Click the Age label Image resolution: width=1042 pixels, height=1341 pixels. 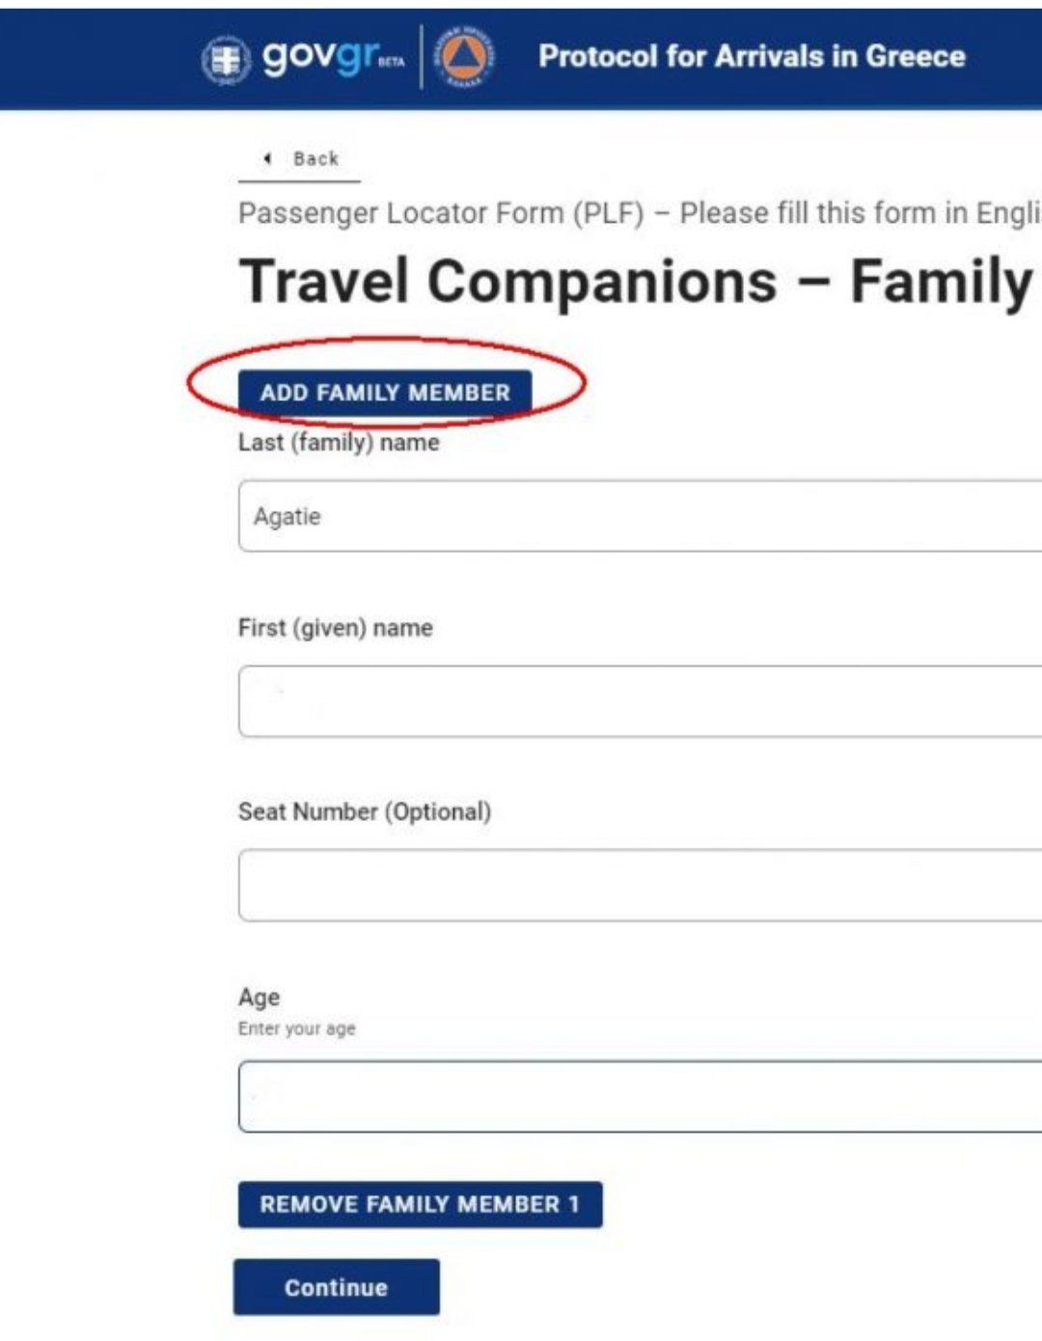point(259,998)
